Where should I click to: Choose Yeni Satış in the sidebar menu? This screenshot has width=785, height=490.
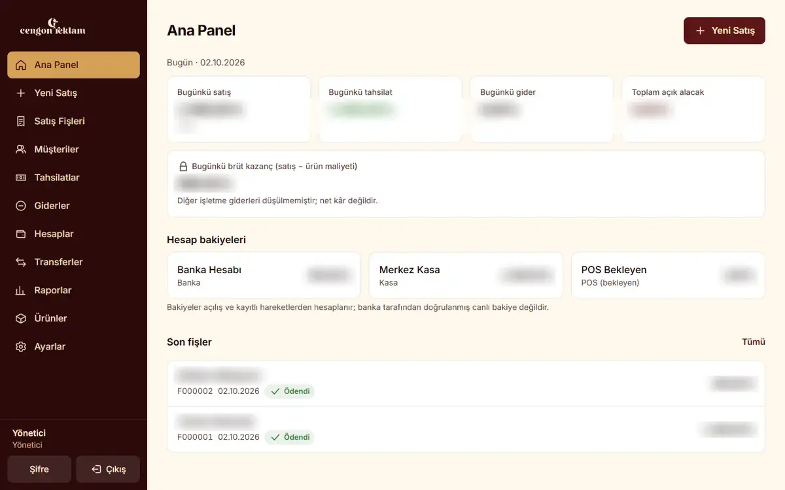[73, 93]
